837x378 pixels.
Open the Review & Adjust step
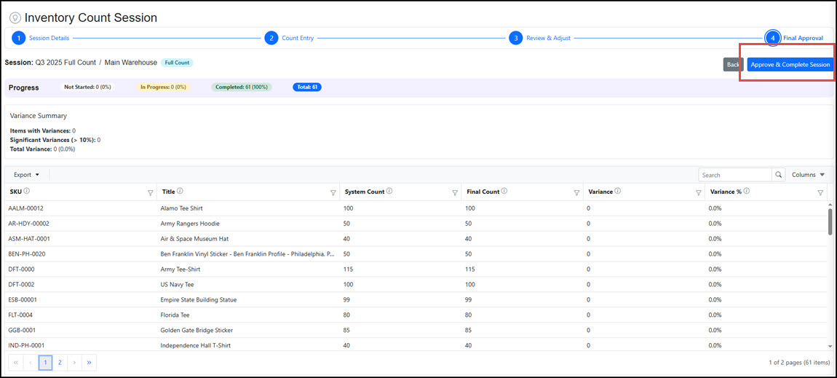coord(515,38)
